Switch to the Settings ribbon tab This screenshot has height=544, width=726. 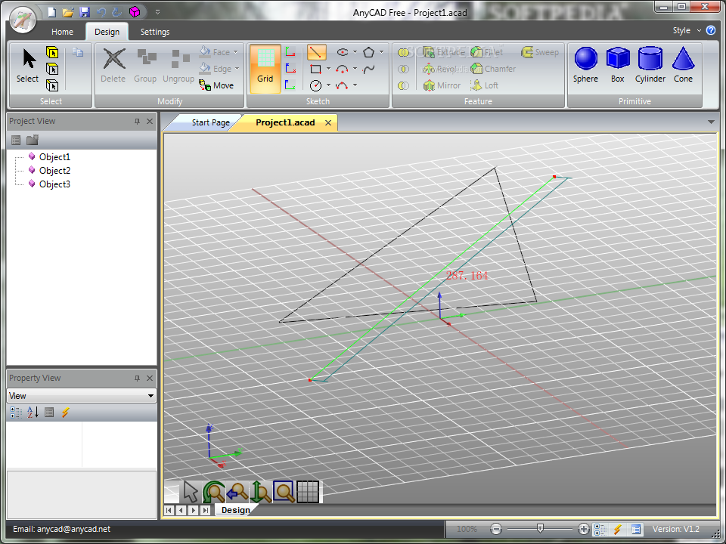point(154,32)
